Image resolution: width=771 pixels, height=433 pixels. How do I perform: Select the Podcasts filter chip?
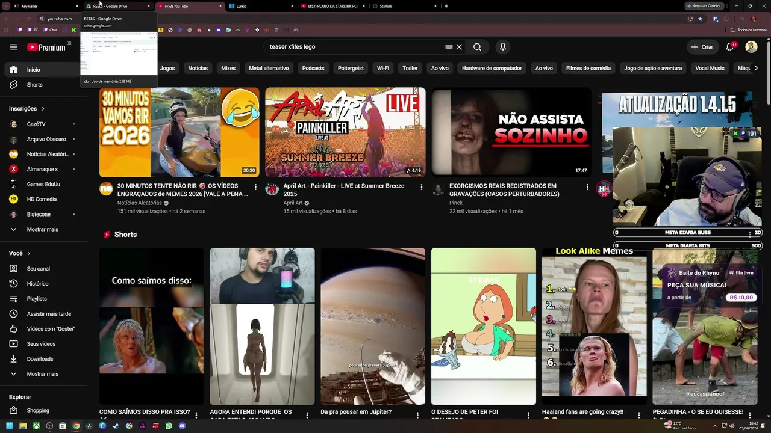click(313, 69)
